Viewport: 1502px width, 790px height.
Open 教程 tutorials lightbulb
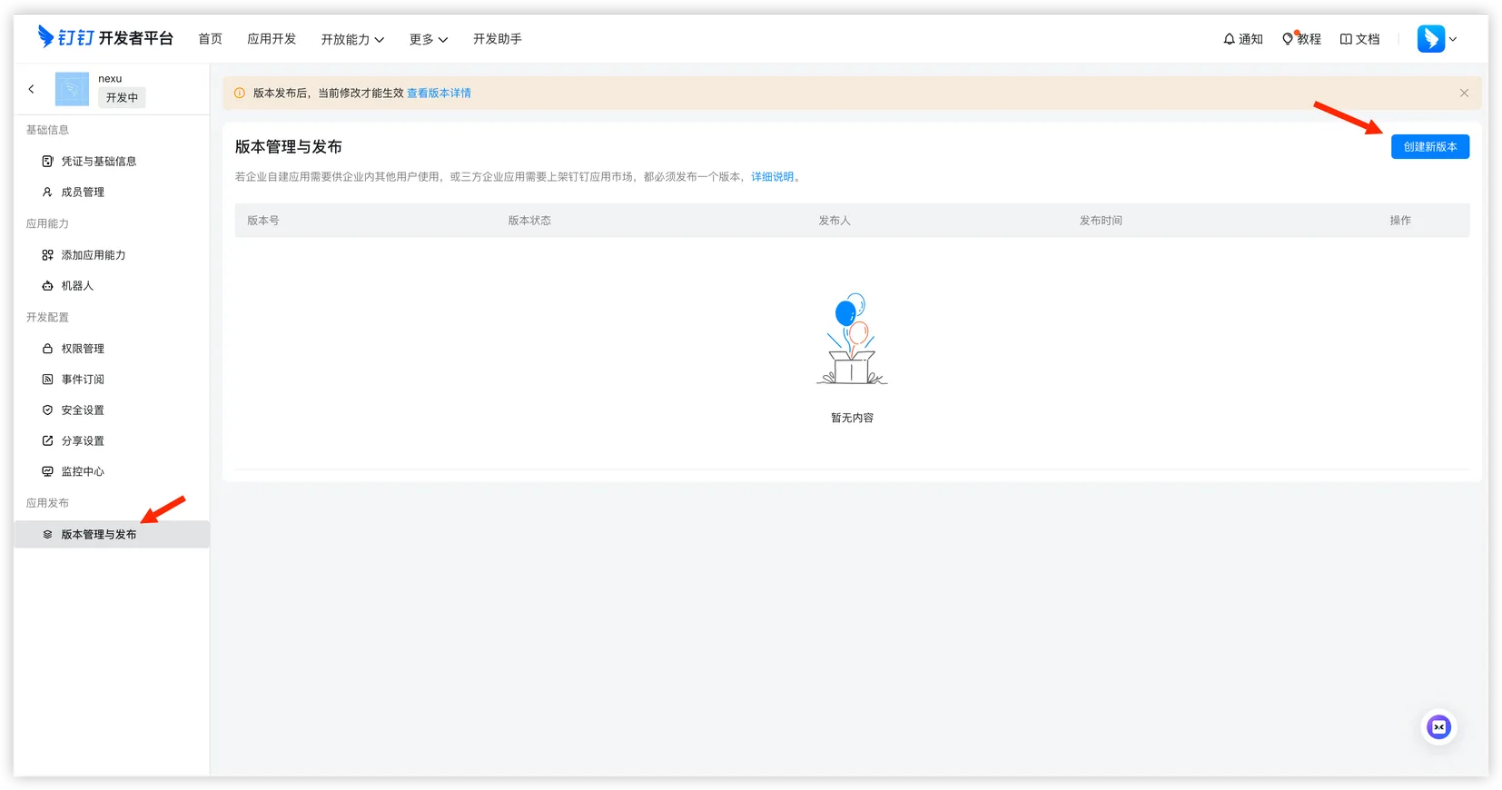click(1301, 39)
